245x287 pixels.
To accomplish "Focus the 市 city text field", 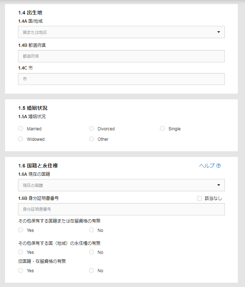I will pos(121,79).
